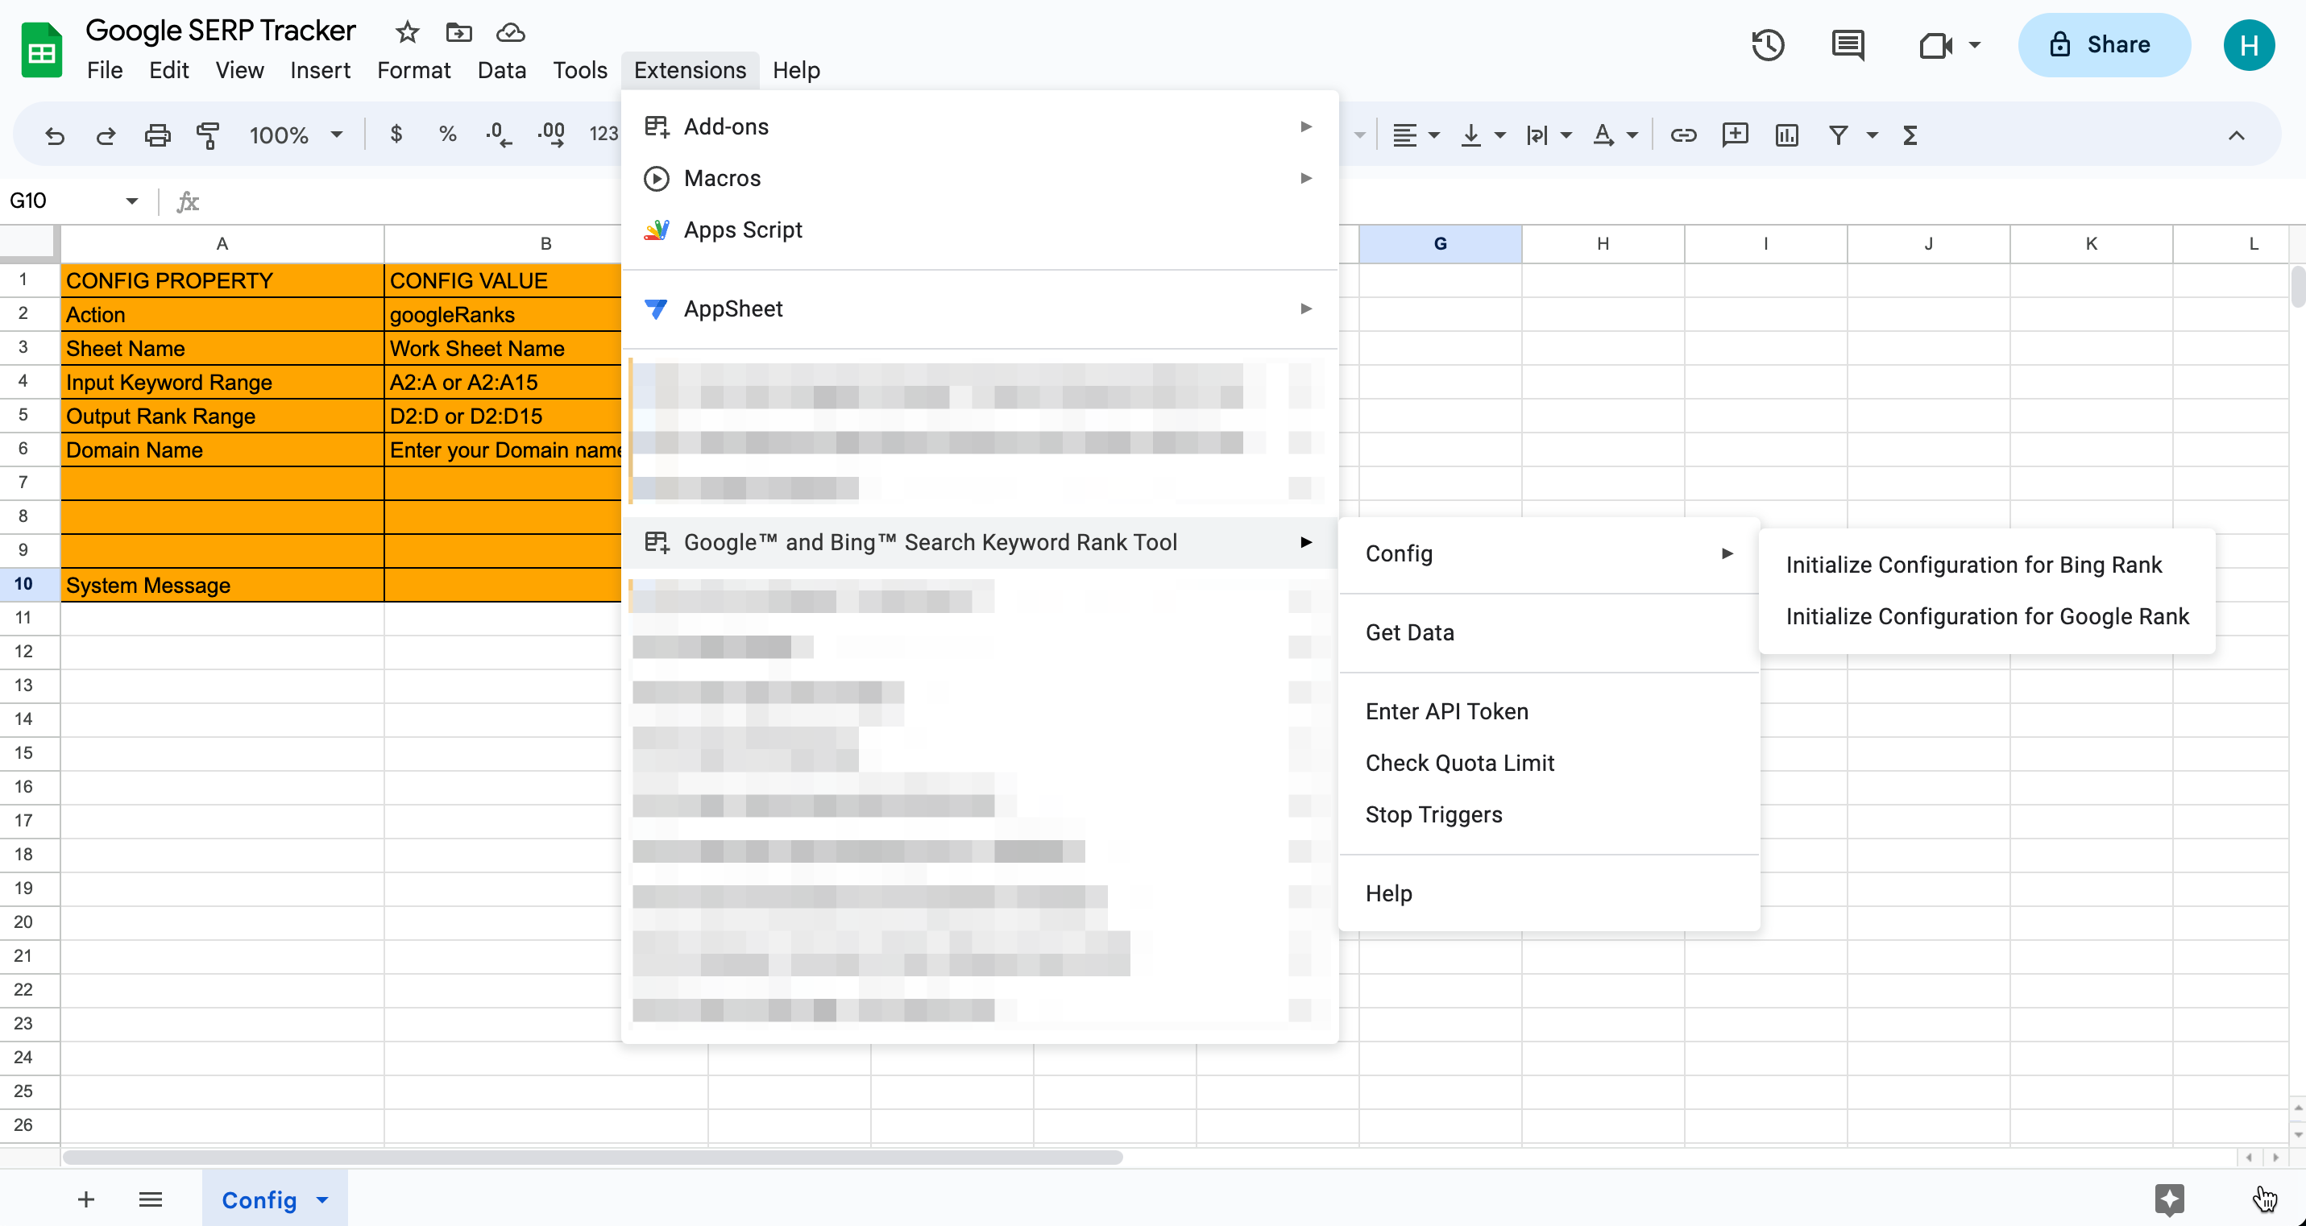Open video call options dropdown arrow
Viewport: 2306px width, 1226px height.
pyautogui.click(x=1975, y=45)
